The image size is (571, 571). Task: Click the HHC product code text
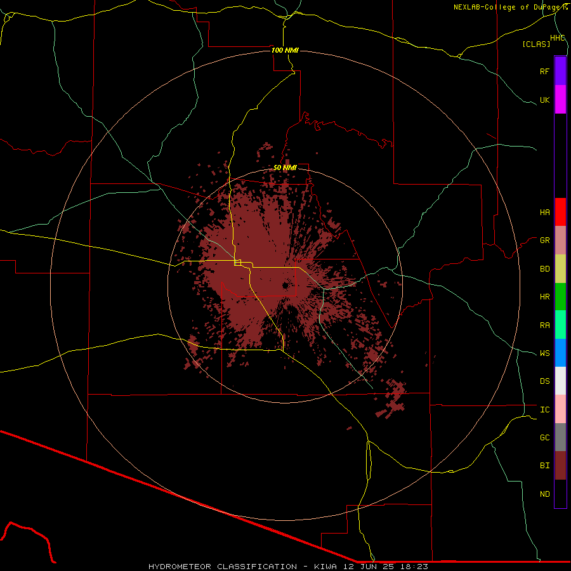pyautogui.click(x=558, y=38)
